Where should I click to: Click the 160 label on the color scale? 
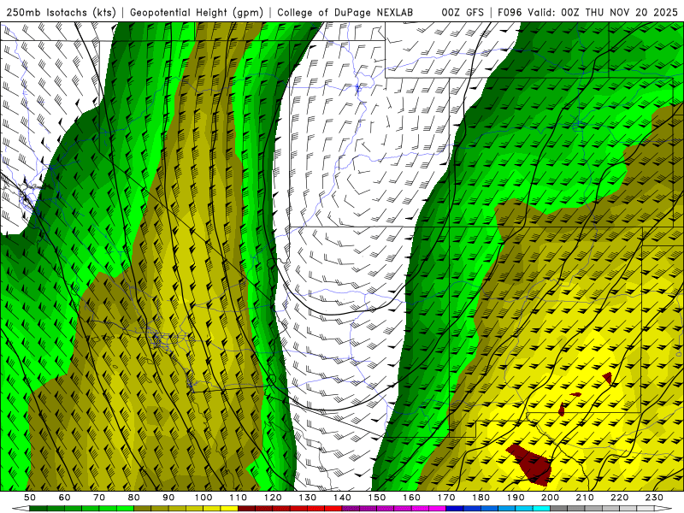coord(411,498)
